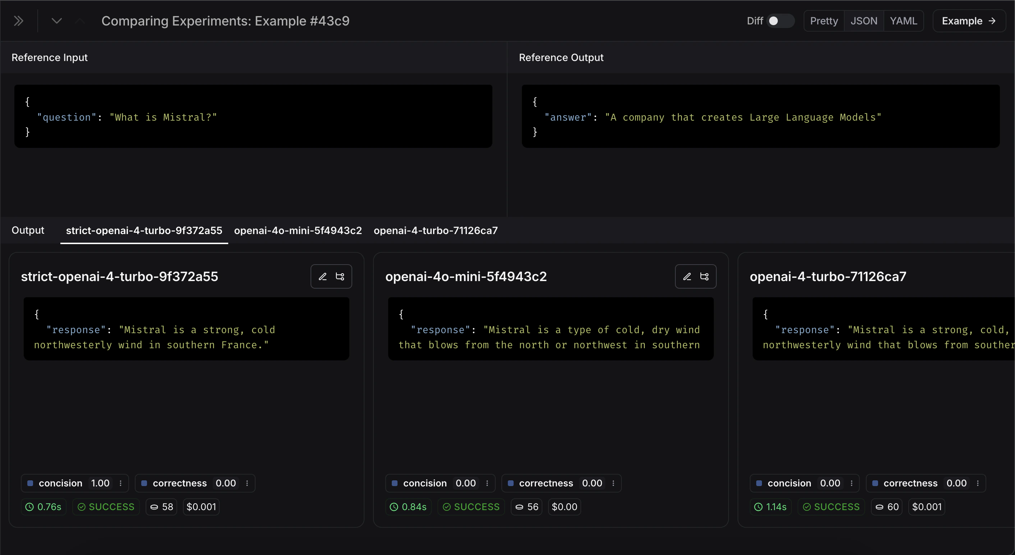Switch to the openai-4-turbo-71126ca7 tab
The width and height of the screenshot is (1015, 555).
pyautogui.click(x=436, y=231)
